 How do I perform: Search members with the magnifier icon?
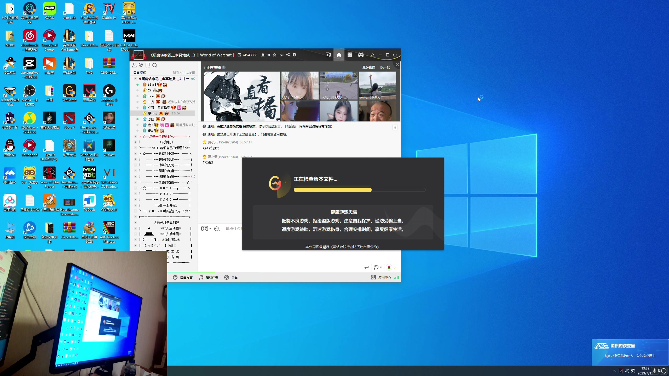155,65
